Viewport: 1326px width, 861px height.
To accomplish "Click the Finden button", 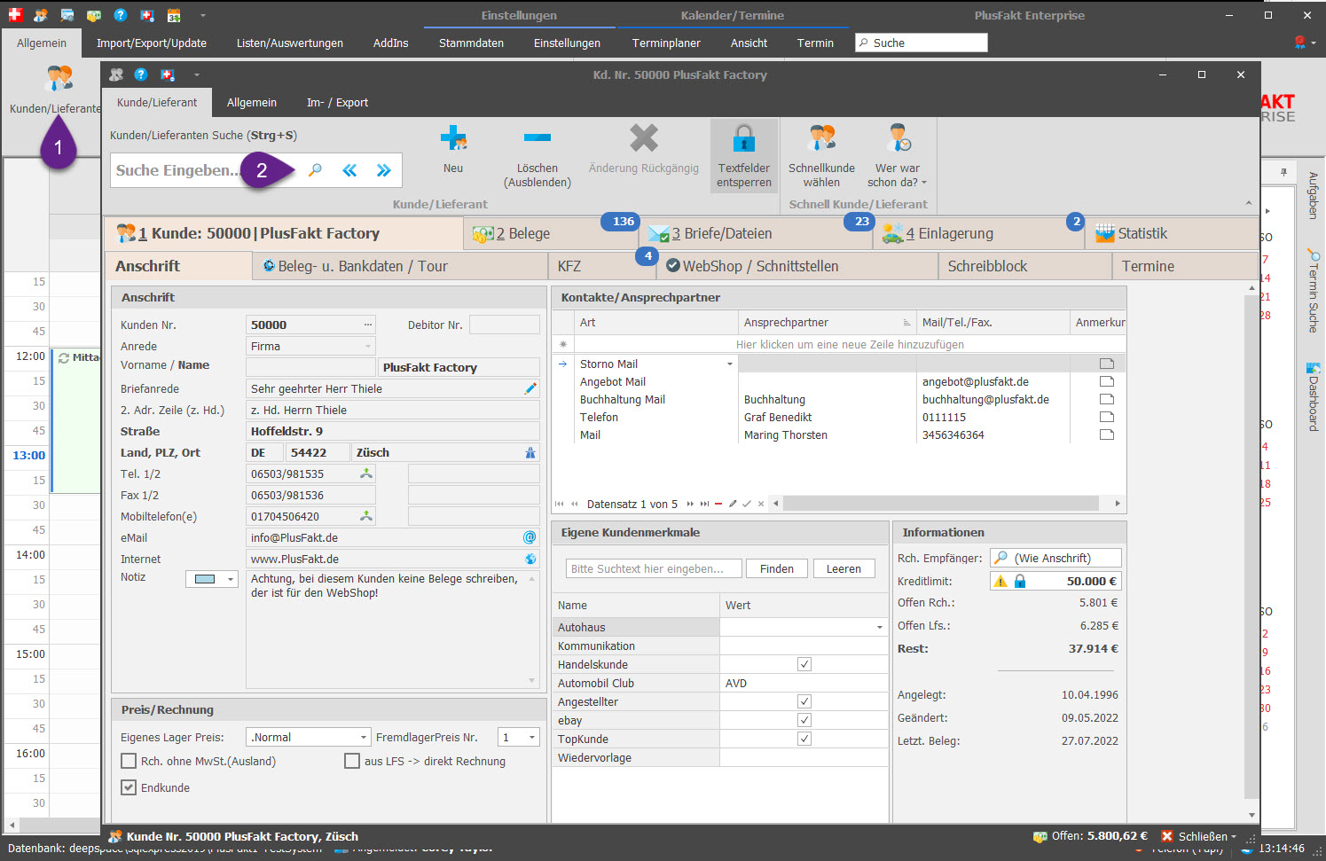I will tap(777, 568).
